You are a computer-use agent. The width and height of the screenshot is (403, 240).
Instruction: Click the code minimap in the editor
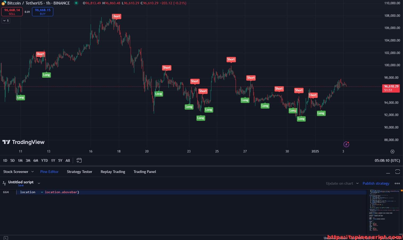tap(384, 210)
